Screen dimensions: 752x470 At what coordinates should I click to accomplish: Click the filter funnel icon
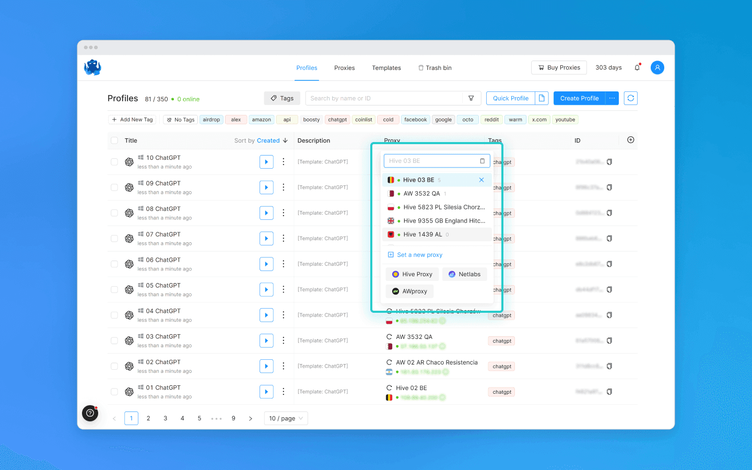pyautogui.click(x=471, y=98)
